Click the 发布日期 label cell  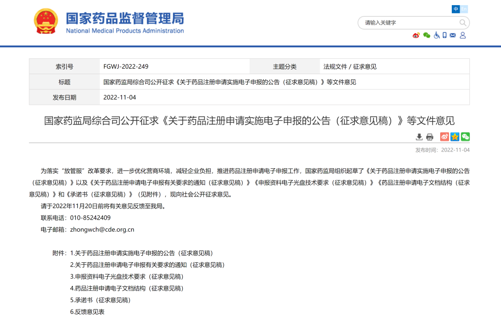pos(64,97)
